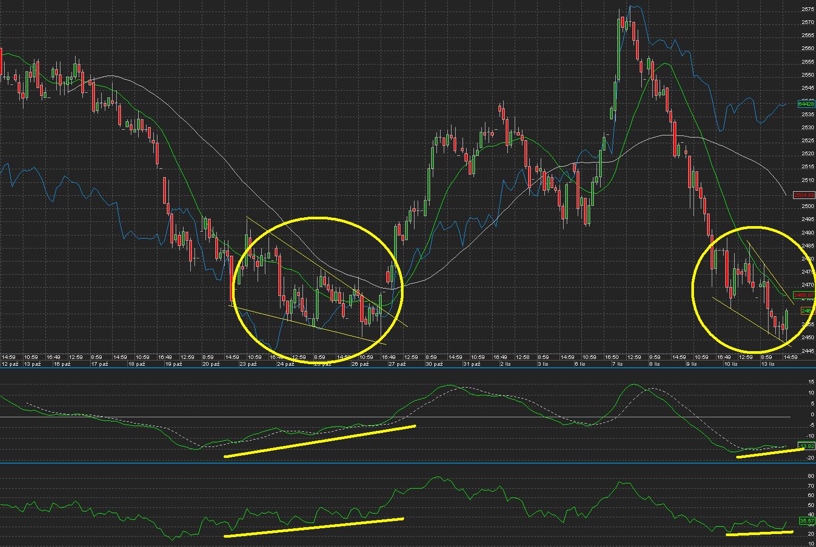Click the 50 level on oscillator scale
816x547 pixels.
tap(811, 505)
